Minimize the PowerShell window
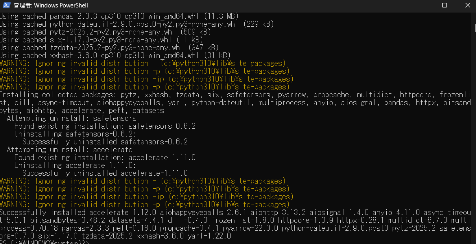476x244 pixels. point(421,5)
